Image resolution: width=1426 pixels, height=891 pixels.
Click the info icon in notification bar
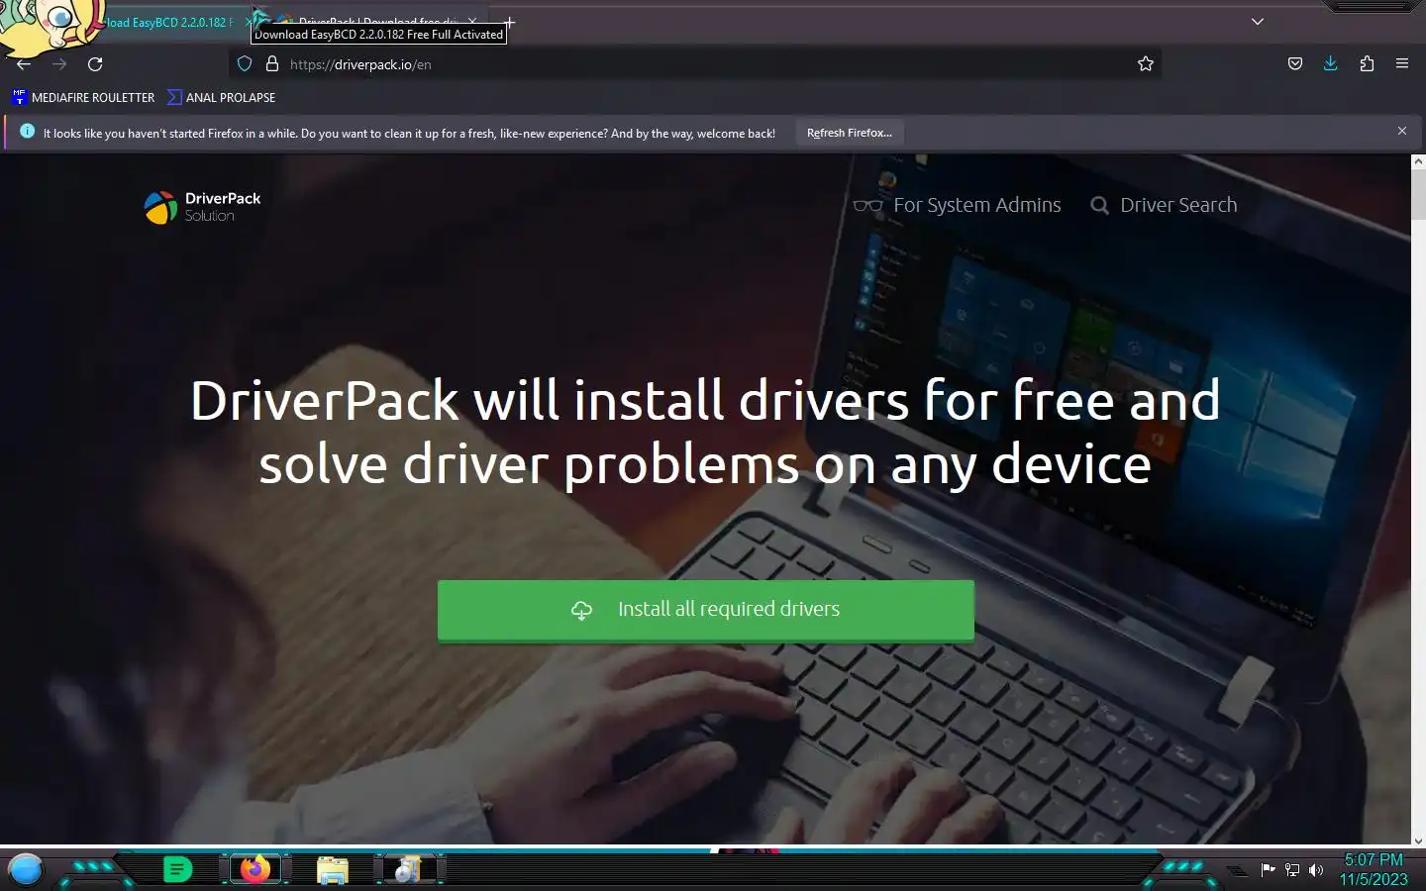pos(27,132)
